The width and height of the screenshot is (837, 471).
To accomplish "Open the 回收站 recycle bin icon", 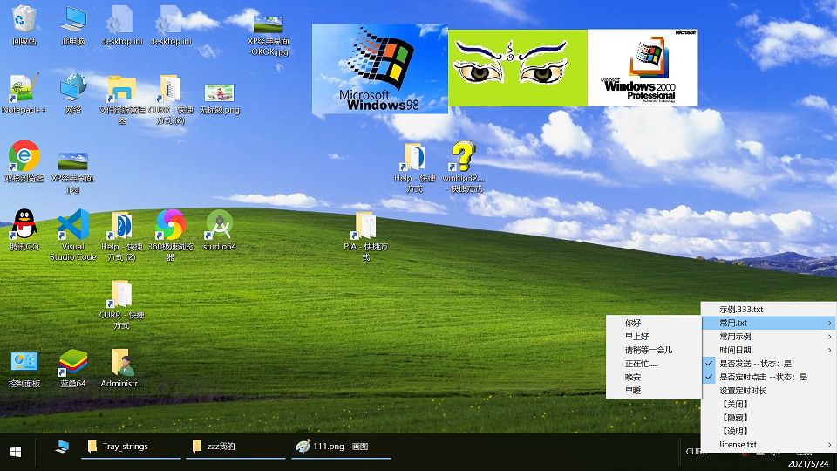I will point(24,24).
